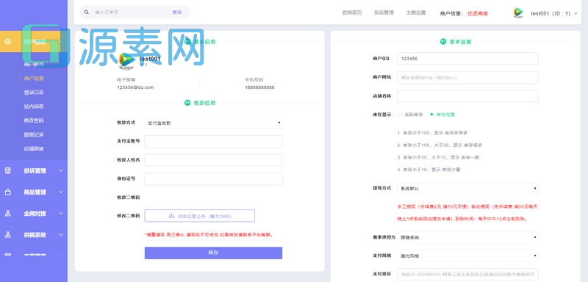
Task: Click the phone number 18888888888
Action: [259, 87]
